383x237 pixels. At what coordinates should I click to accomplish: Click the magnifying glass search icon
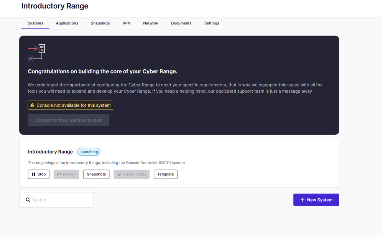click(x=28, y=200)
